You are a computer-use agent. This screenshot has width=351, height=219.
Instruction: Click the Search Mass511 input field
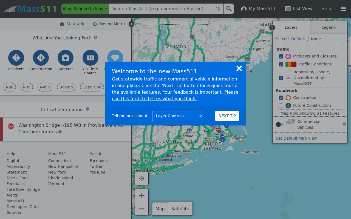click(x=161, y=9)
